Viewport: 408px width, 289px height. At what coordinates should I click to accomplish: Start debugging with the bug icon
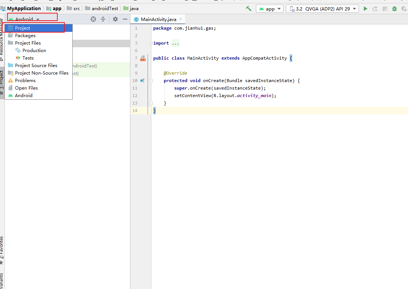point(395,9)
